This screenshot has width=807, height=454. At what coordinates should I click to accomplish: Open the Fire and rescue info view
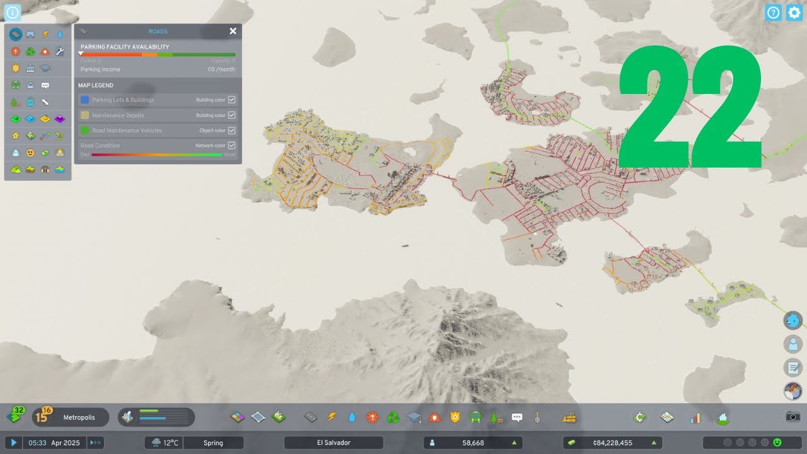(45, 51)
